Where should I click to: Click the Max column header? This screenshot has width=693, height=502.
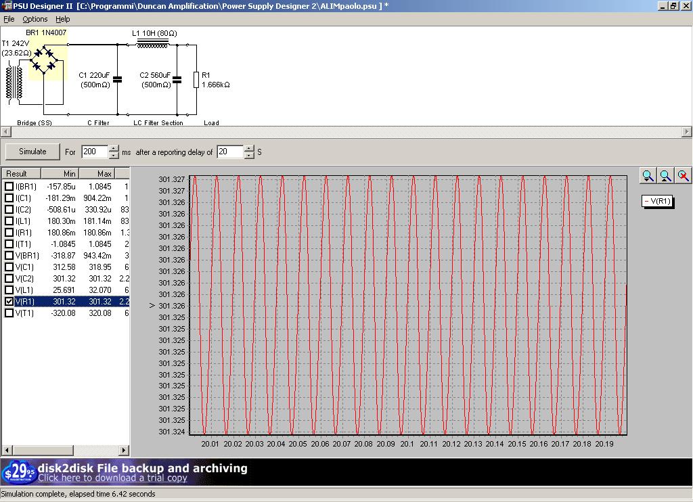[96, 174]
